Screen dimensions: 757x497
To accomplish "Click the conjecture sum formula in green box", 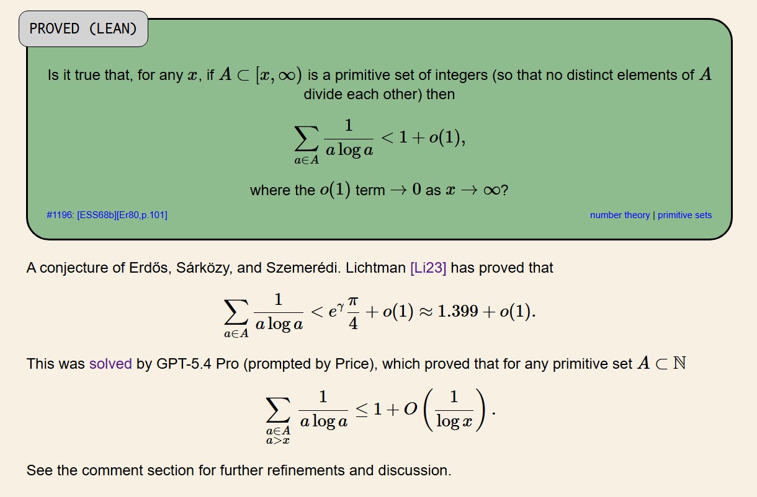I will 379,141.
